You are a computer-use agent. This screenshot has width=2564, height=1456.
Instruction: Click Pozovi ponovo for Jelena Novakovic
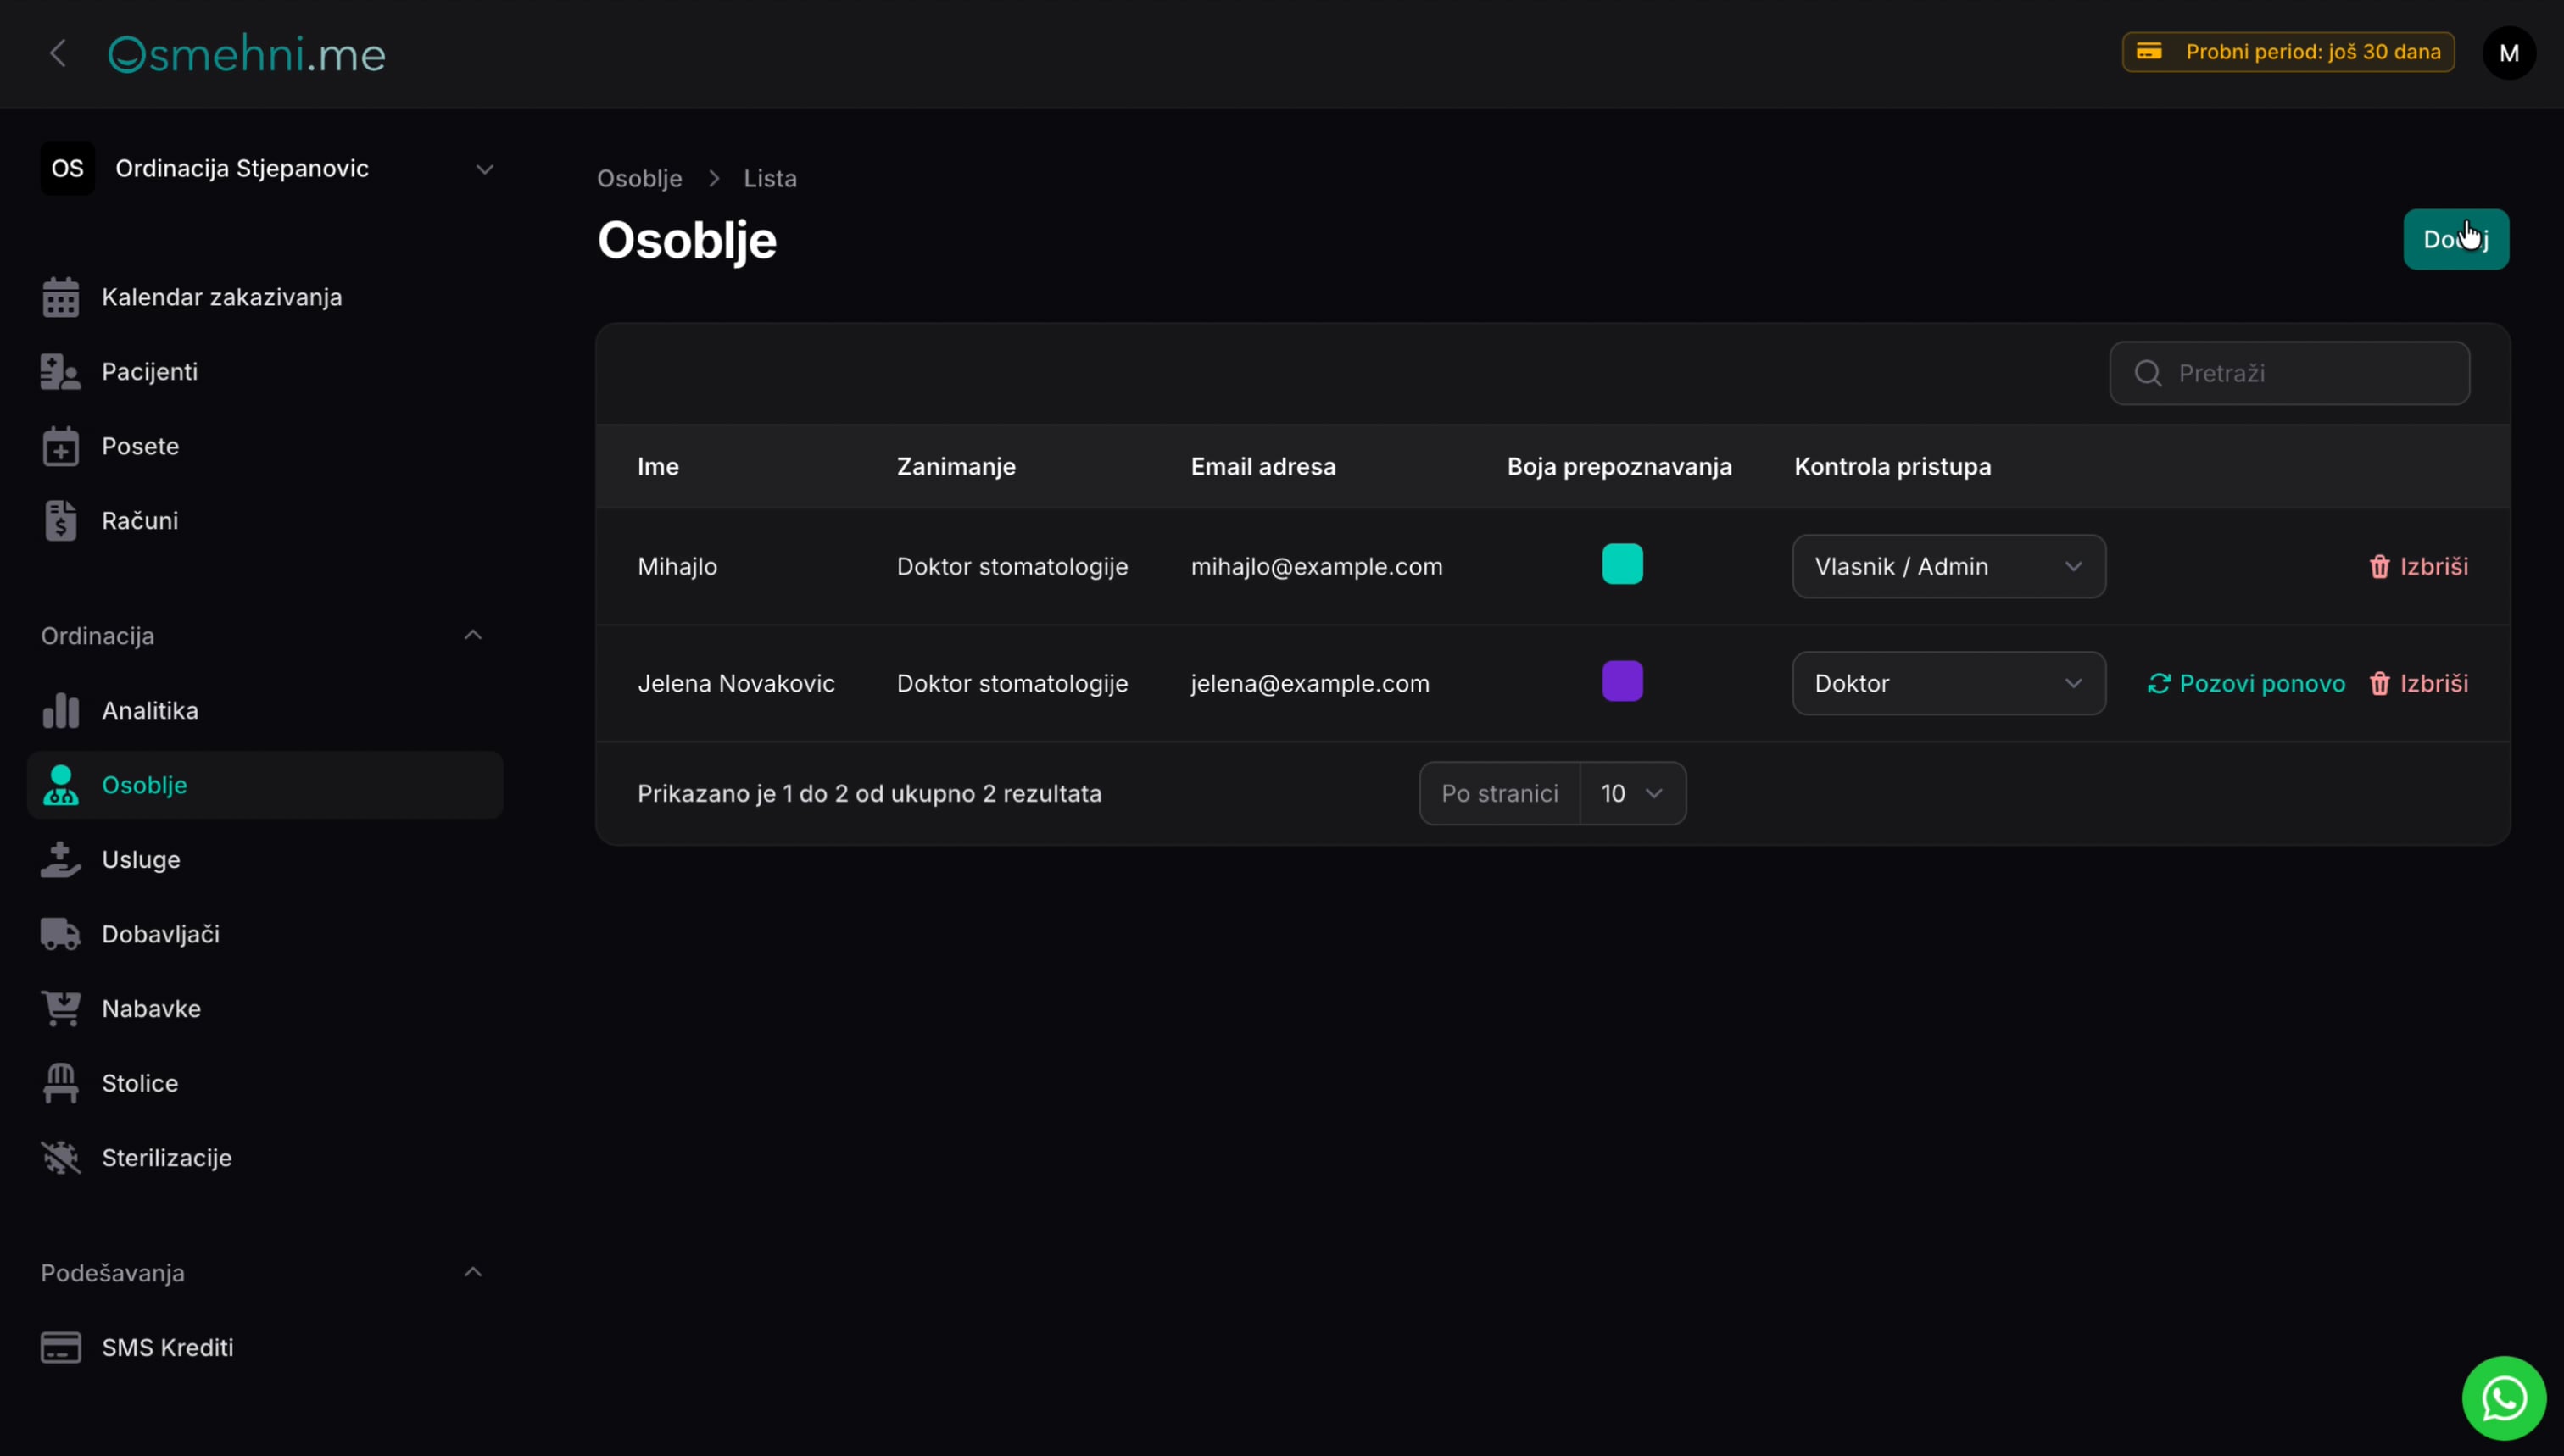pyautogui.click(x=2246, y=683)
